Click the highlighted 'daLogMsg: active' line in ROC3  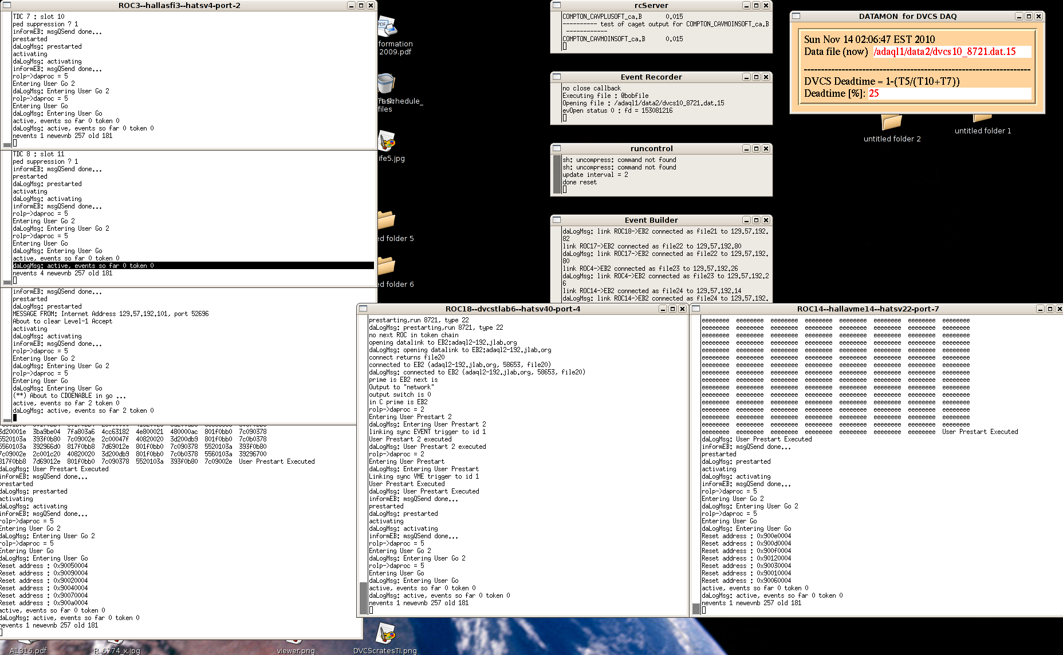coord(193,266)
